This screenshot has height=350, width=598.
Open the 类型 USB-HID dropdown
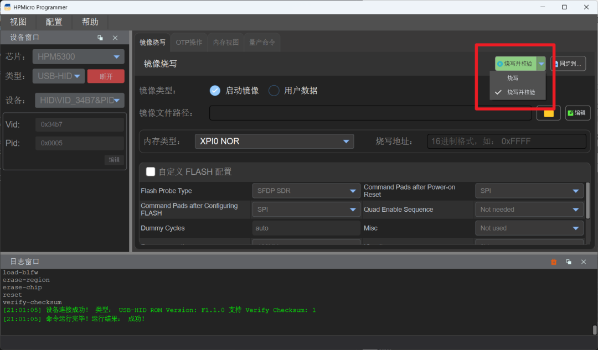58,76
